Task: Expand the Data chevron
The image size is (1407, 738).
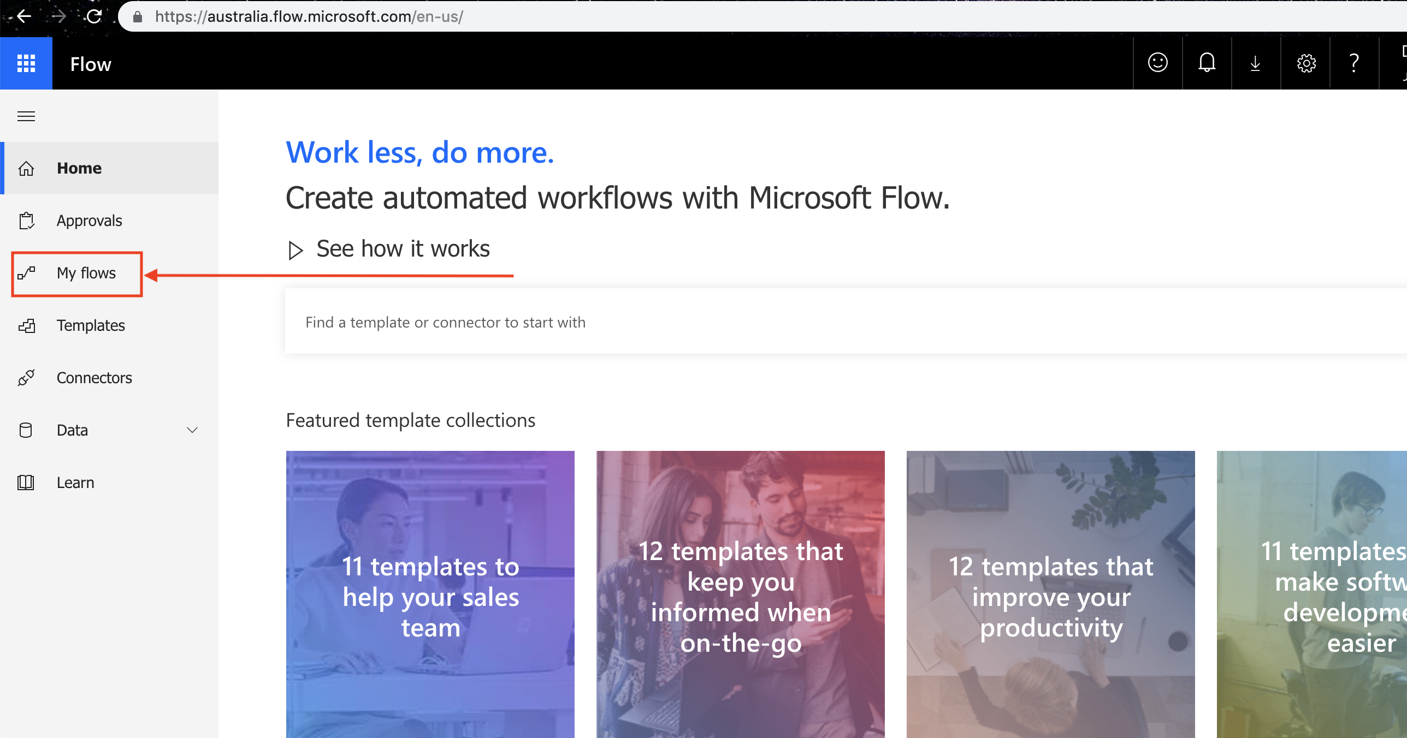Action: click(x=192, y=430)
